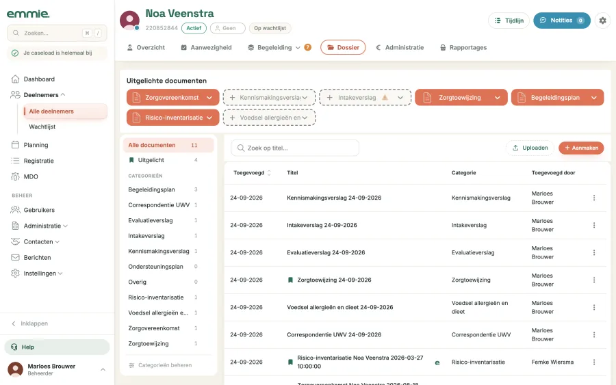Open three-dot menu for Zorgtoewijzing 24-09-2026
Viewport: 616px width, 385px height.
click(x=594, y=280)
